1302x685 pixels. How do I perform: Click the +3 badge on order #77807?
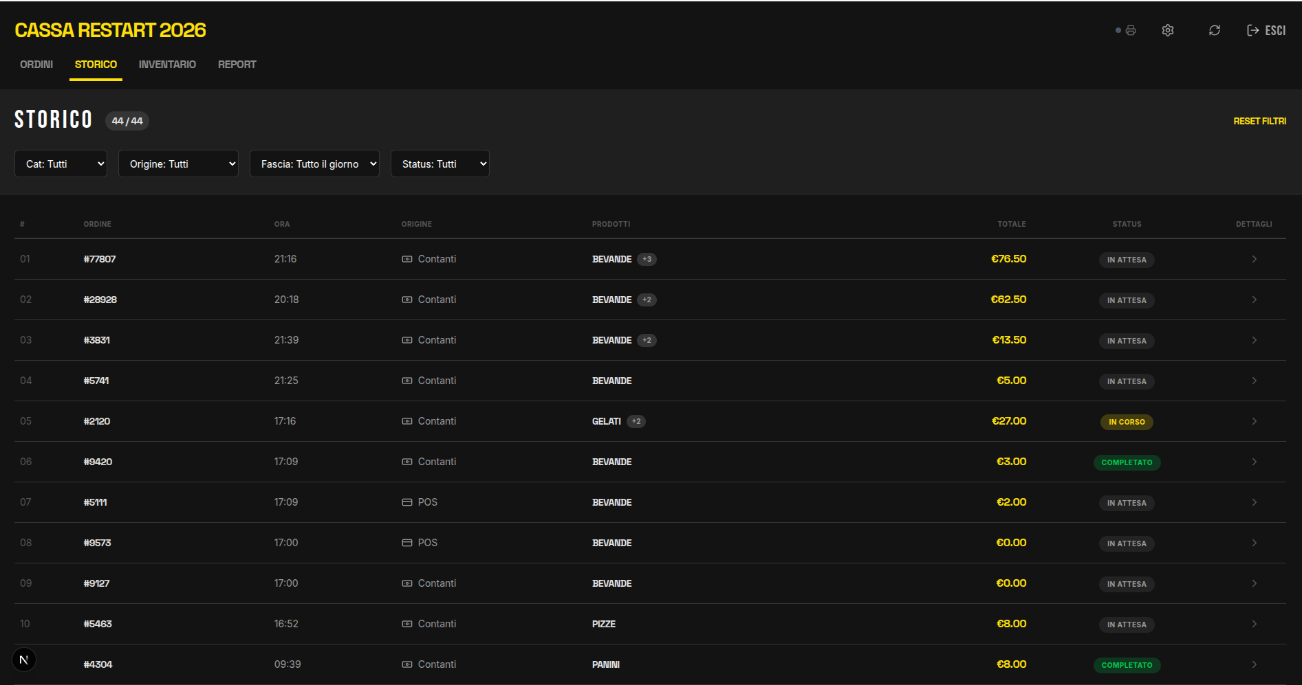[647, 259]
